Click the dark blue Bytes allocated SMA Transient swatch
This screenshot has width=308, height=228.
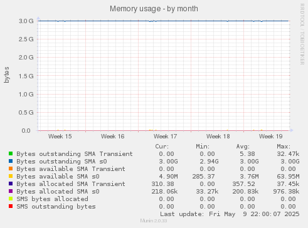pos(11,184)
